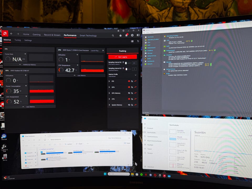The width and height of the screenshot is (252, 189).
Task: Switch to the Settings sub-tab
Action: [28, 40]
